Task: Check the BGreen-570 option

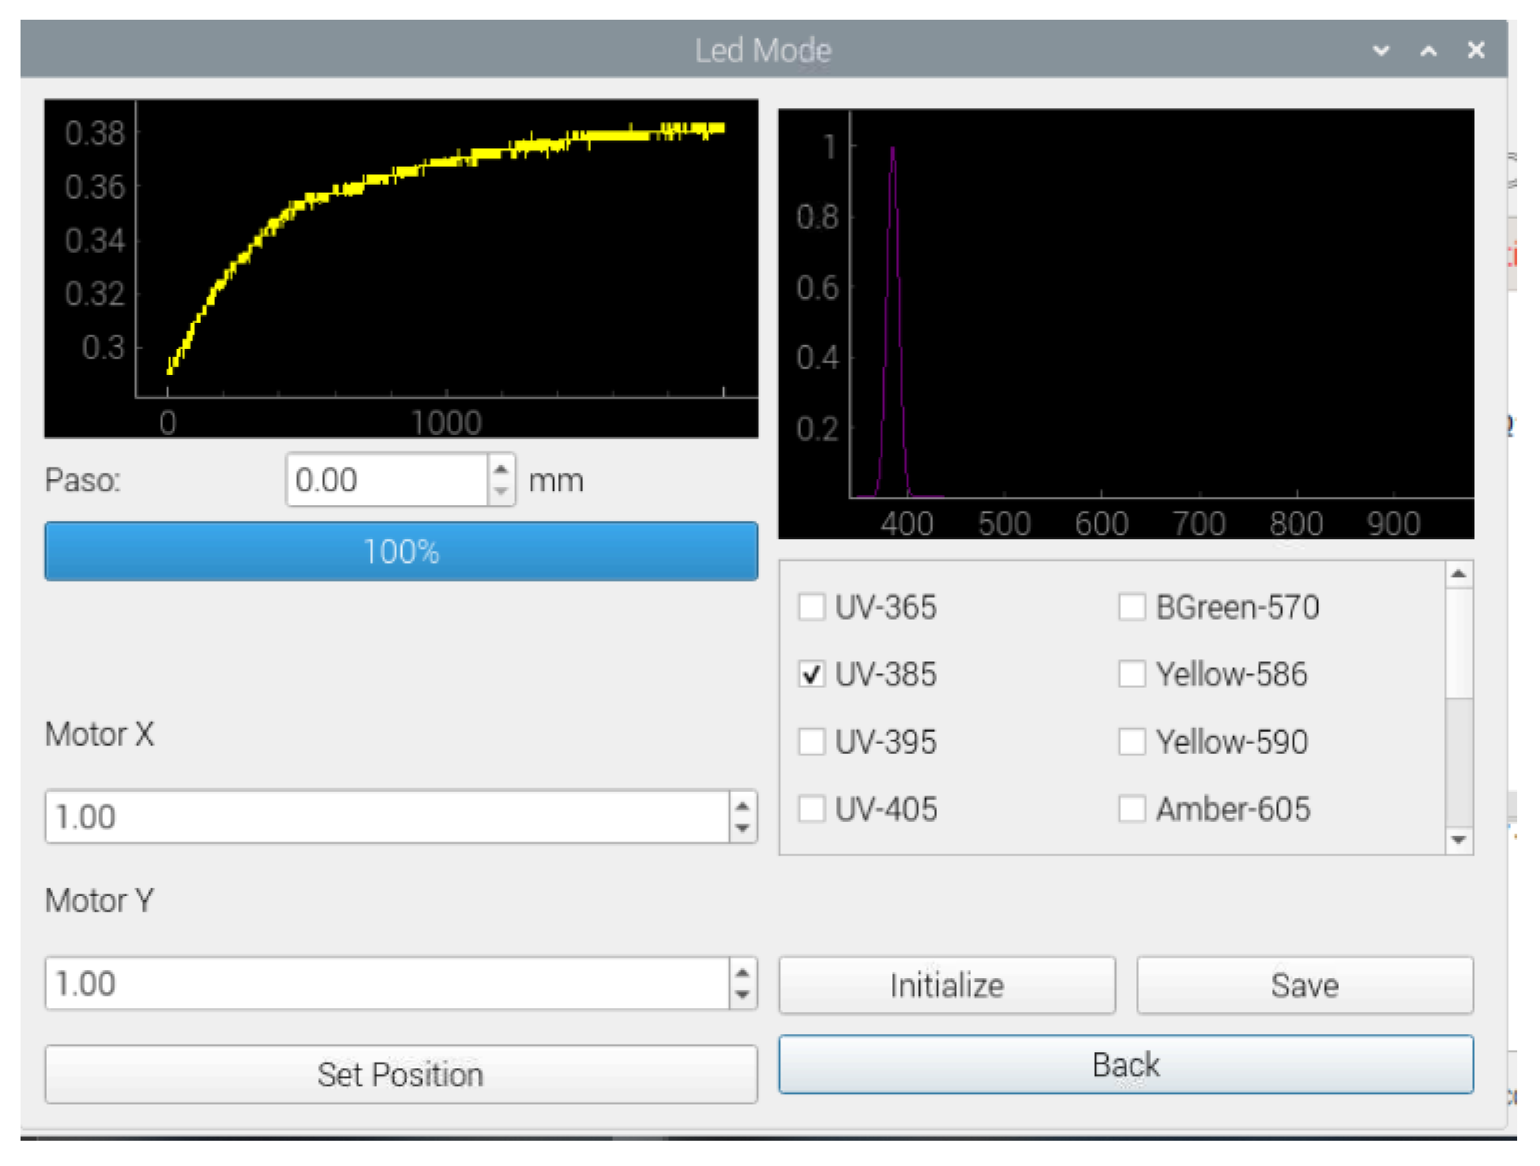Action: [1131, 607]
